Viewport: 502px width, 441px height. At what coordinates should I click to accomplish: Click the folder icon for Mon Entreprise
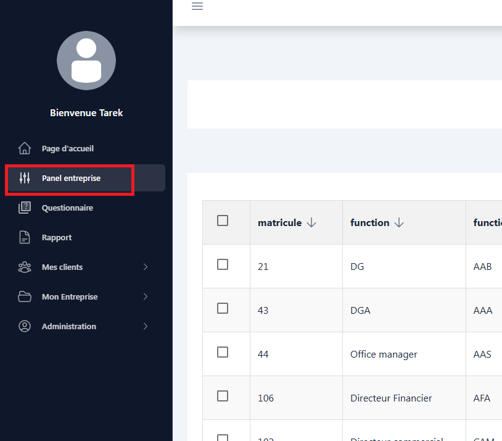[x=25, y=296]
